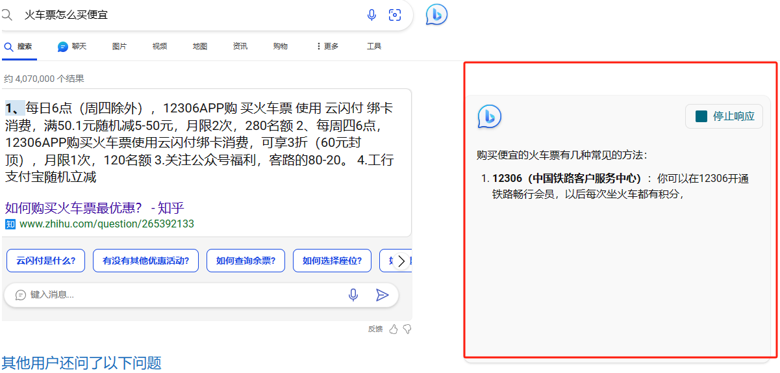
Task: Select the 搜索 tab
Action: pos(18,46)
